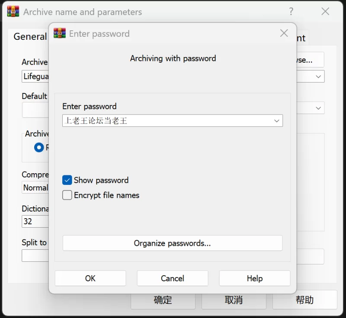Image resolution: width=346 pixels, height=318 pixels.
Task: Close the Archive name and parameters window
Action: 325,11
